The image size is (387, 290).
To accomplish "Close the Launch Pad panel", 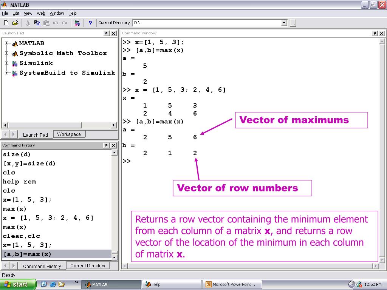I will click(113, 33).
